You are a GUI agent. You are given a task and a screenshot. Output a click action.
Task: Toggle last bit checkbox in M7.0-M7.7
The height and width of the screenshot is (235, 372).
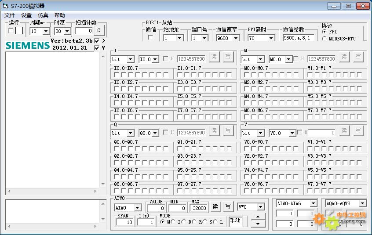[359, 117]
